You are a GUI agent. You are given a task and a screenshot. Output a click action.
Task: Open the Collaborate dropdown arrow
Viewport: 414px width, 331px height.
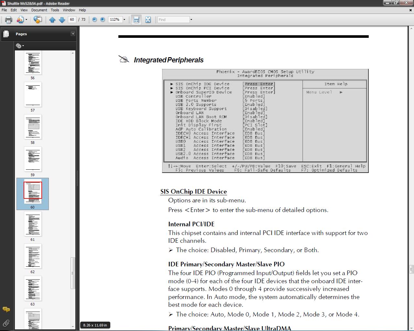coord(26,20)
